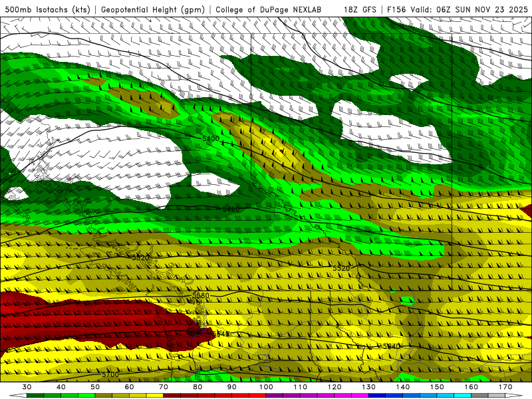Click the "College of DuPage NEXLAB" credit
532x399 pixels.
click(268, 9)
